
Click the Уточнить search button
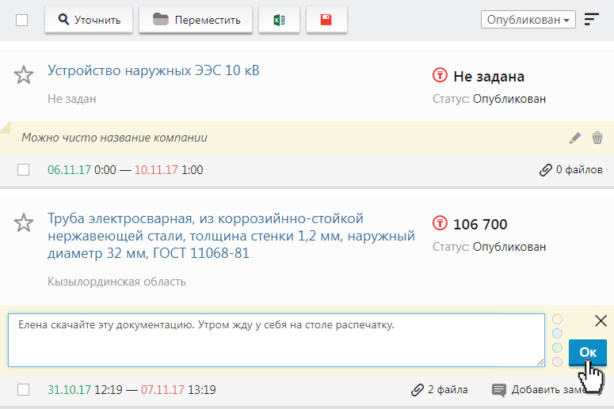pos(89,20)
